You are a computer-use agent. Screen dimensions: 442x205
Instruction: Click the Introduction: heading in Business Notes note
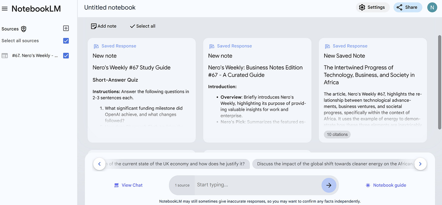(222, 86)
